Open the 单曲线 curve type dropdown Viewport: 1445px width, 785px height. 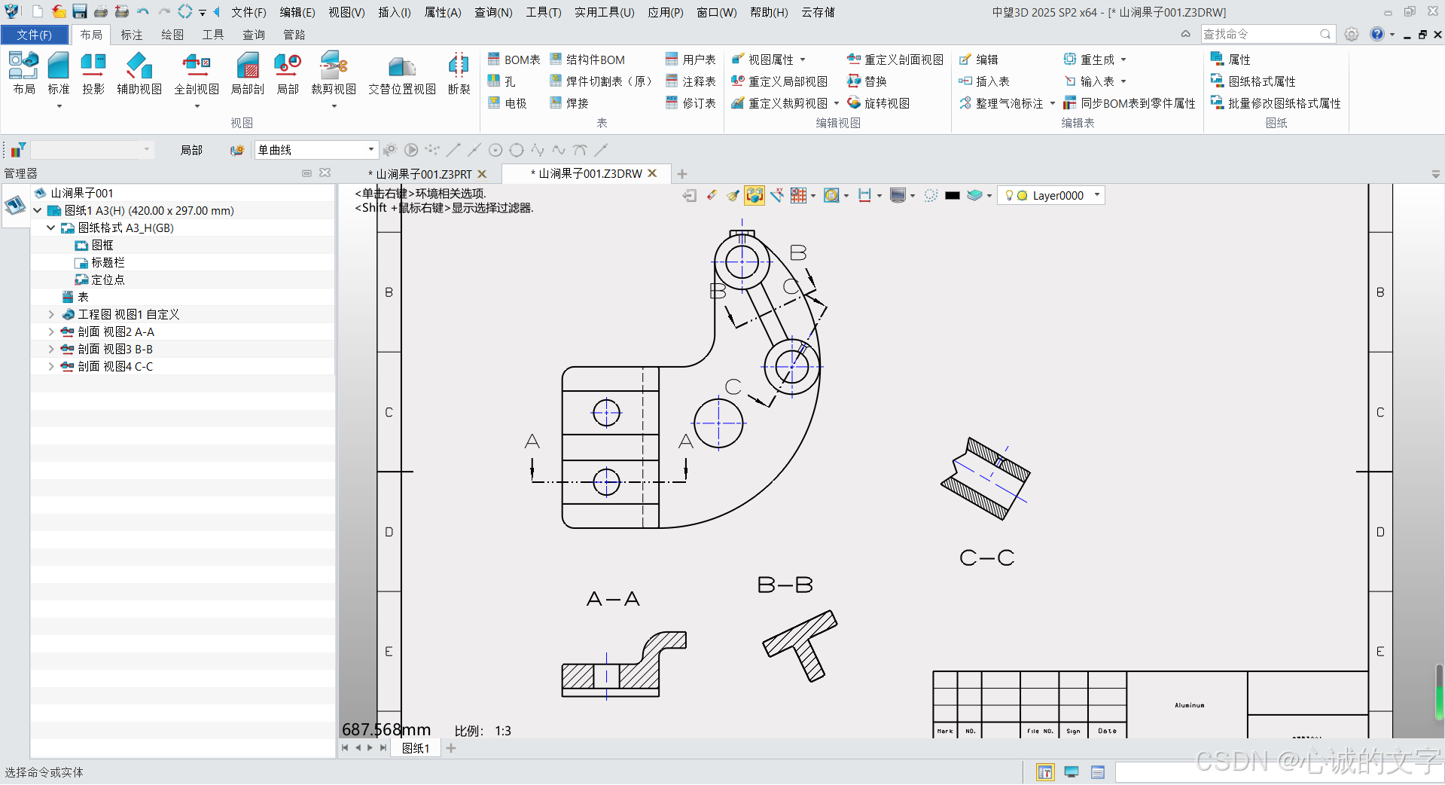coord(370,149)
